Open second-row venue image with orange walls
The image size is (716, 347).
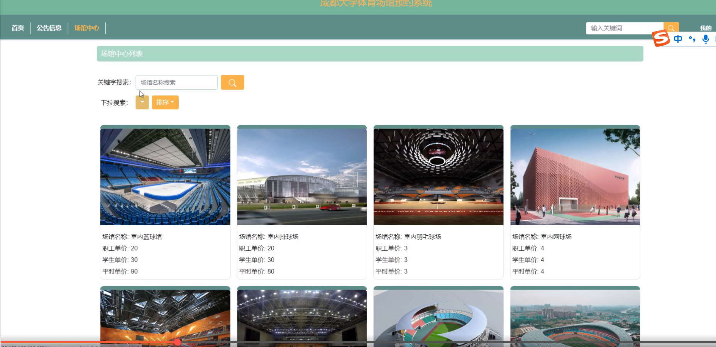click(165, 318)
